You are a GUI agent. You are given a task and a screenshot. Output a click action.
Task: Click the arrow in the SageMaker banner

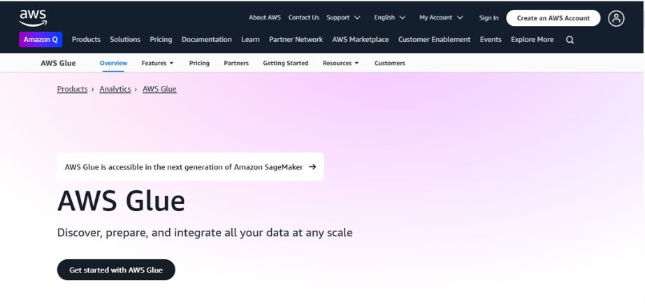coord(312,166)
